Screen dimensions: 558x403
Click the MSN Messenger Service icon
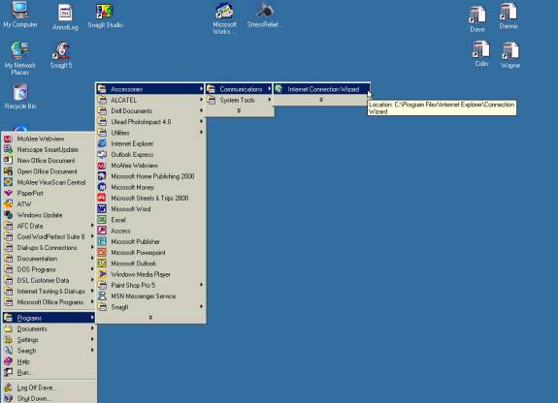click(102, 296)
